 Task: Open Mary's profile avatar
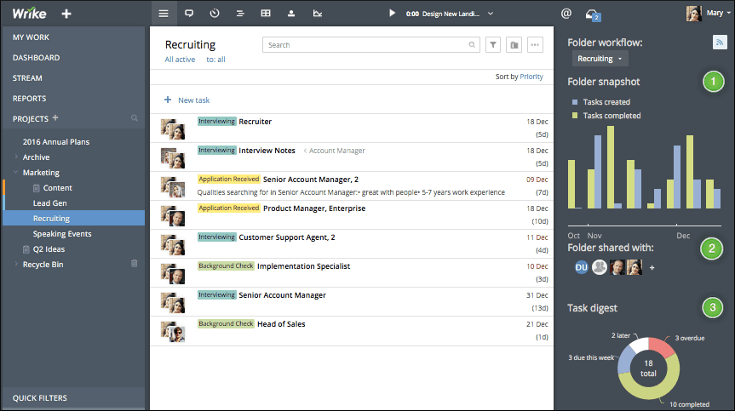[x=694, y=13]
